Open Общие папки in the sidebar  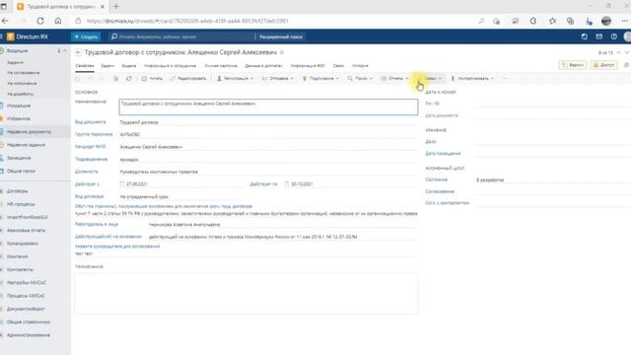(21, 171)
